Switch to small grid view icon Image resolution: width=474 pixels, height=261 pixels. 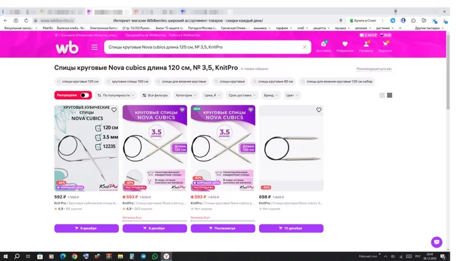click(x=390, y=95)
